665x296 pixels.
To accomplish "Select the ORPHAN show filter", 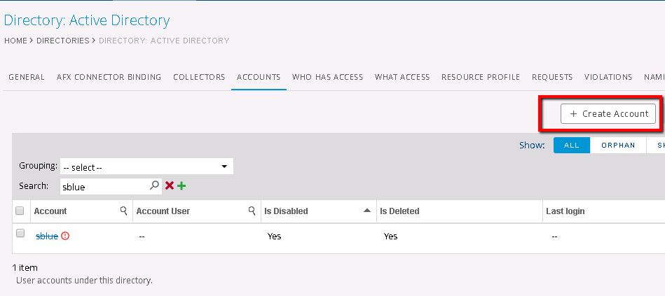I will point(617,146).
